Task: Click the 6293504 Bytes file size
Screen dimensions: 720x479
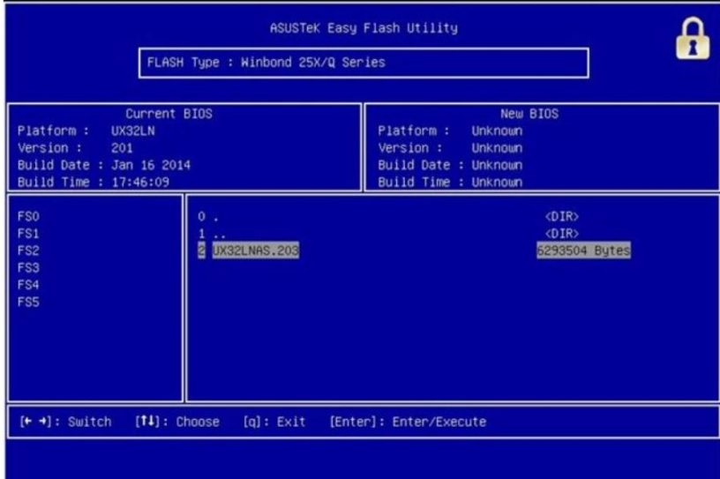Action: 583,251
